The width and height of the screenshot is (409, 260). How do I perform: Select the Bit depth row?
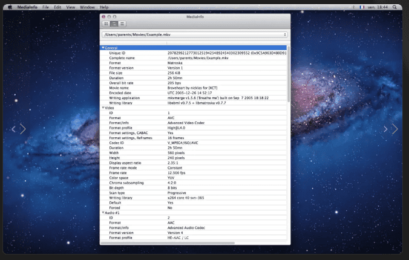click(193, 188)
